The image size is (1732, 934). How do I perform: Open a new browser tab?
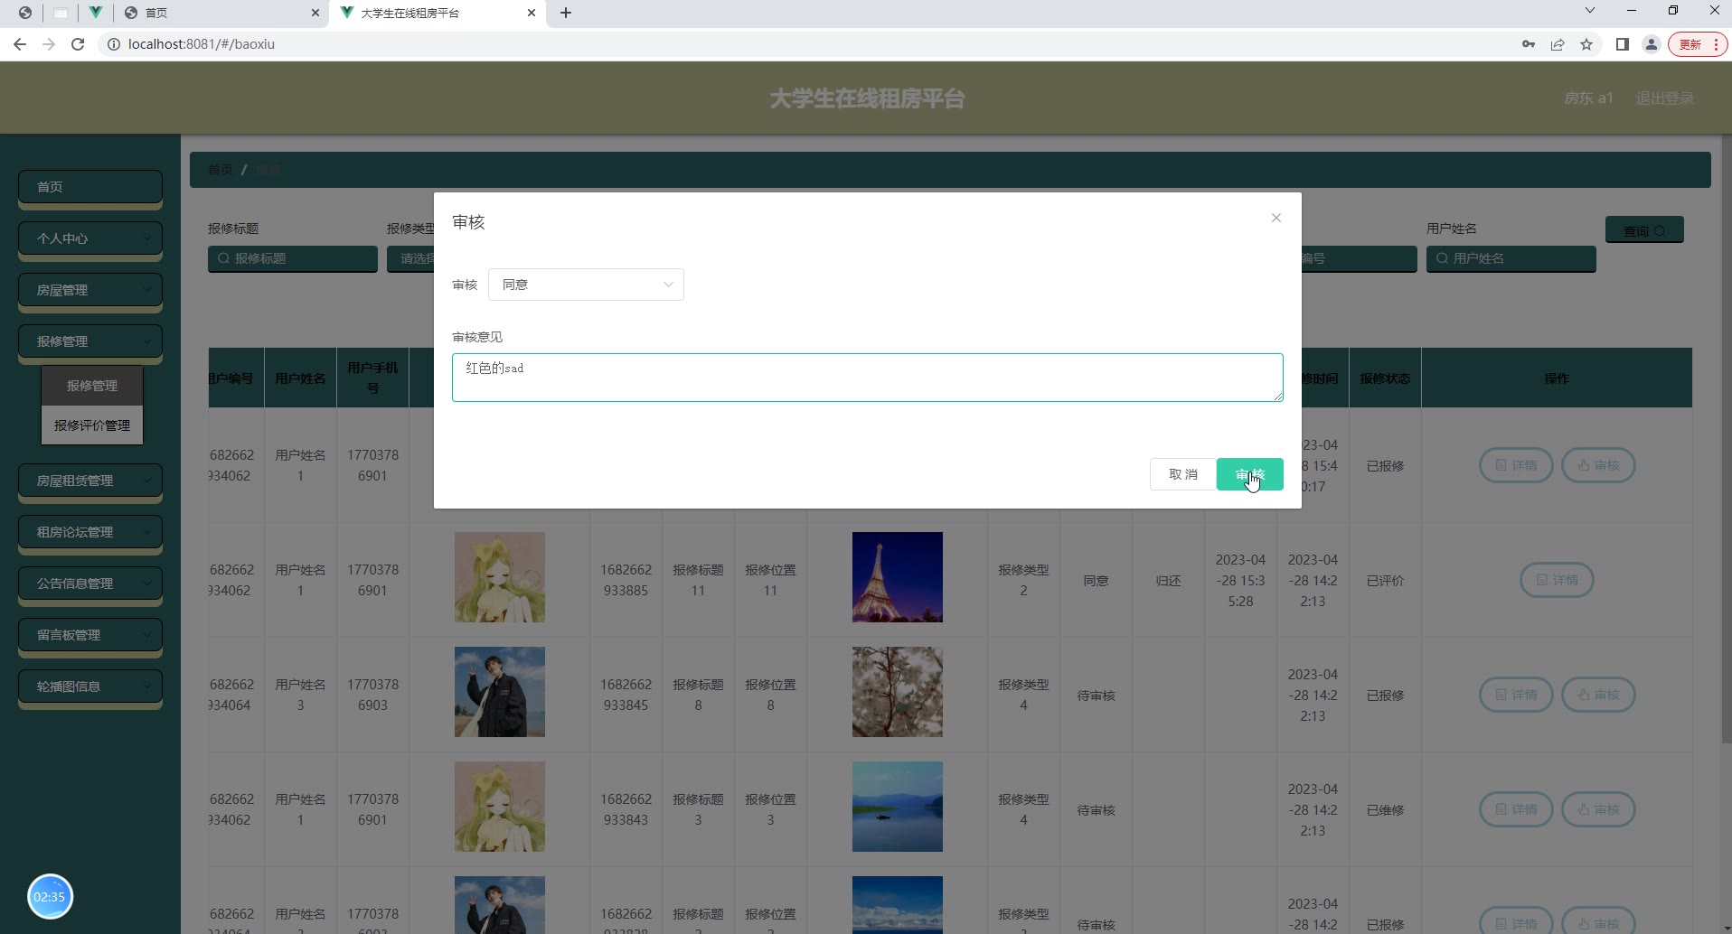click(566, 13)
